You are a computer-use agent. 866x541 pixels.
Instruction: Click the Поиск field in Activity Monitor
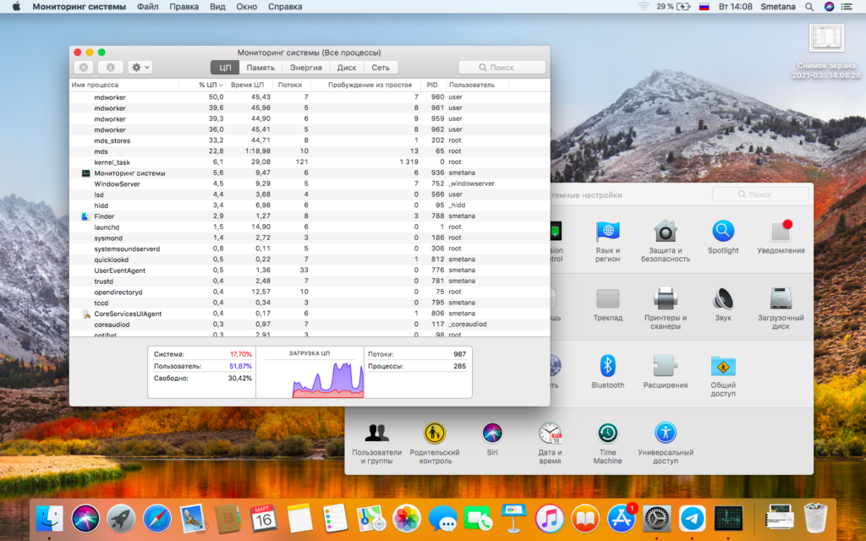(x=502, y=68)
